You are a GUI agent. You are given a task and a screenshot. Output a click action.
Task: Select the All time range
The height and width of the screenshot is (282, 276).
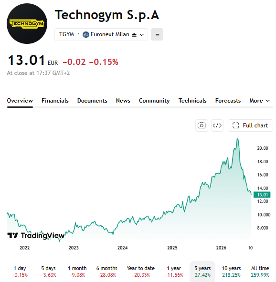(260, 271)
